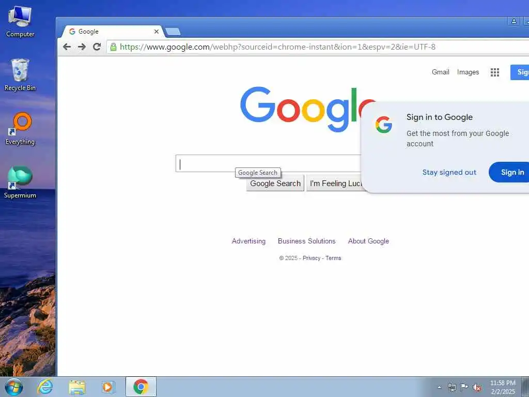This screenshot has height=397, width=529.
Task: Reload the page with the refresh icon
Action: [97, 47]
